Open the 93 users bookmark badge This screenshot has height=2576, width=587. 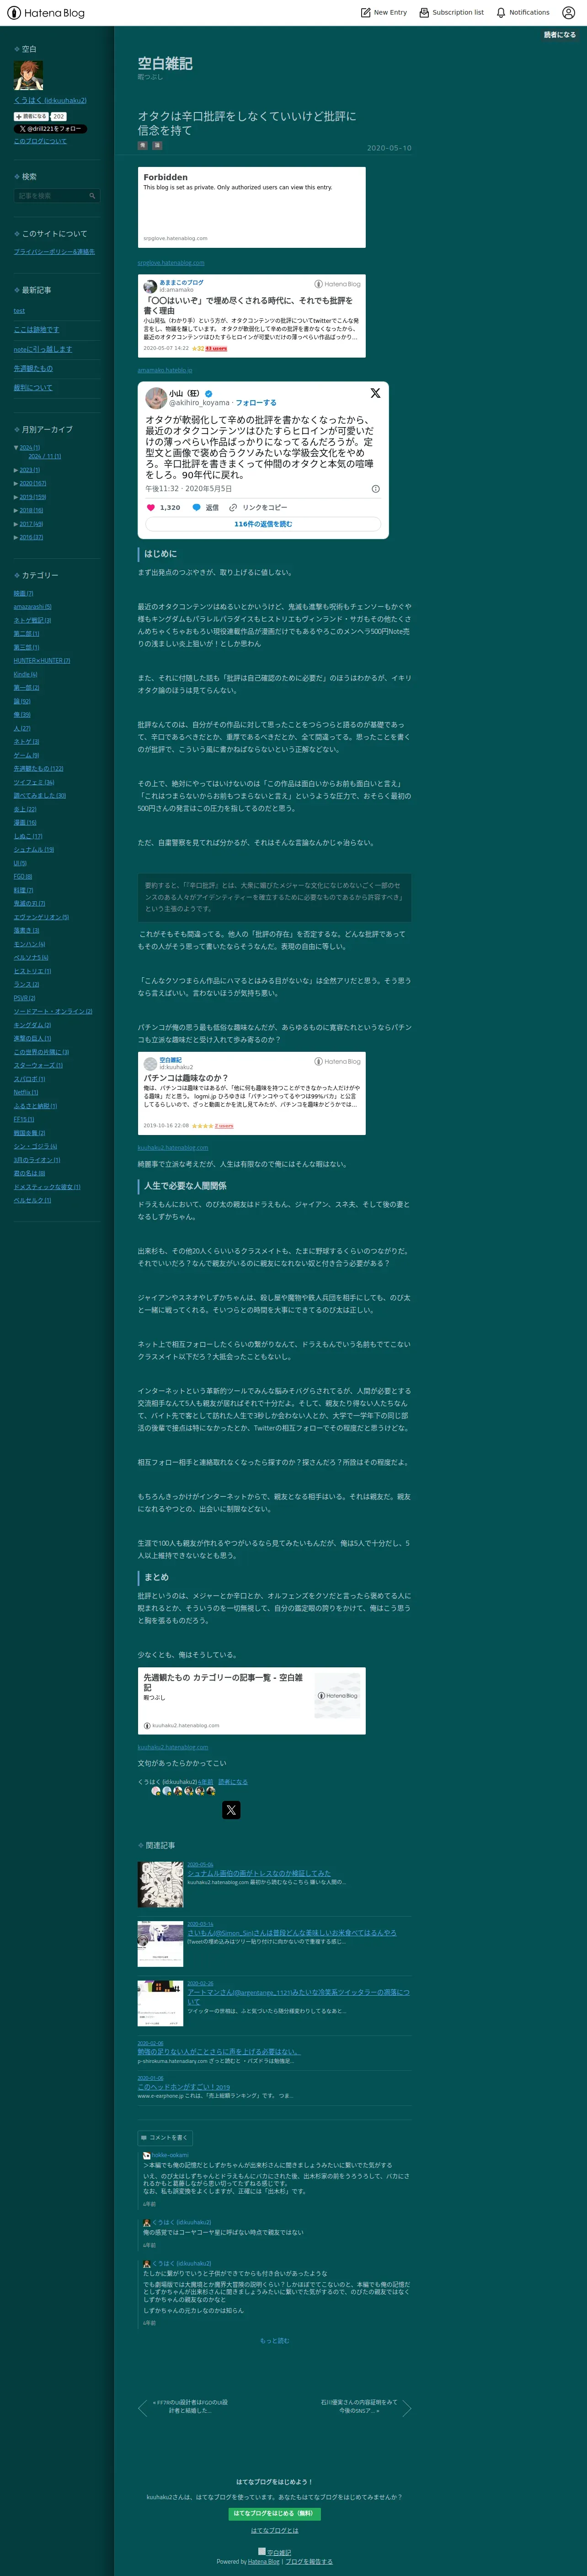pos(216,349)
